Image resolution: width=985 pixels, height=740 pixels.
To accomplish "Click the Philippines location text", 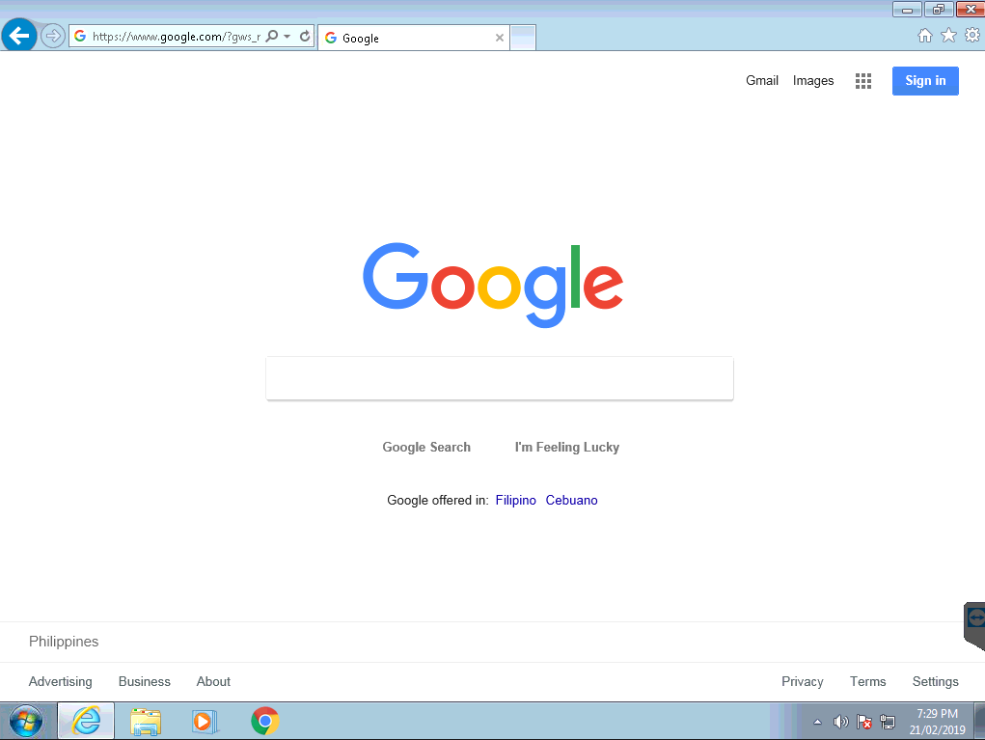I will pos(64,642).
